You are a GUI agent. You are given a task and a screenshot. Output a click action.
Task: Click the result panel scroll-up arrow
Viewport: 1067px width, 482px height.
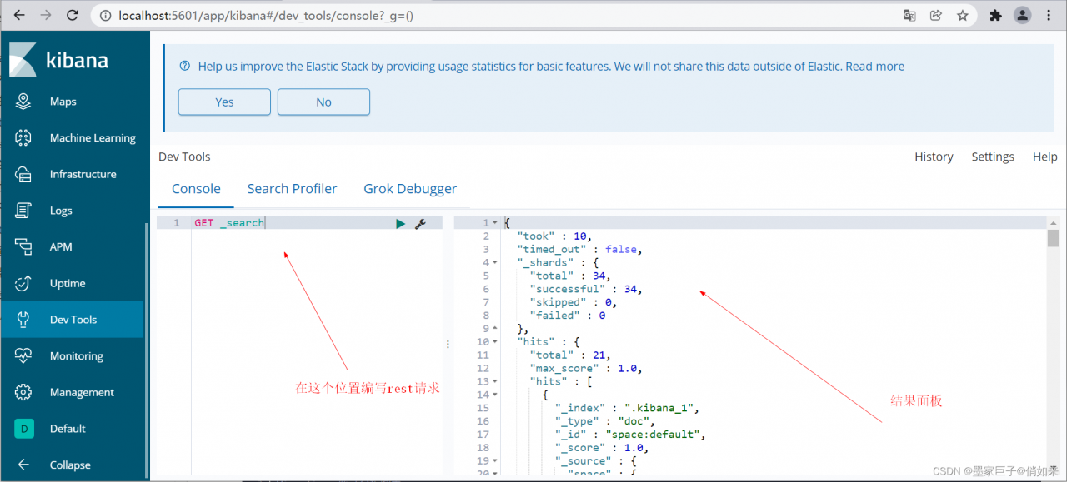[1054, 223]
